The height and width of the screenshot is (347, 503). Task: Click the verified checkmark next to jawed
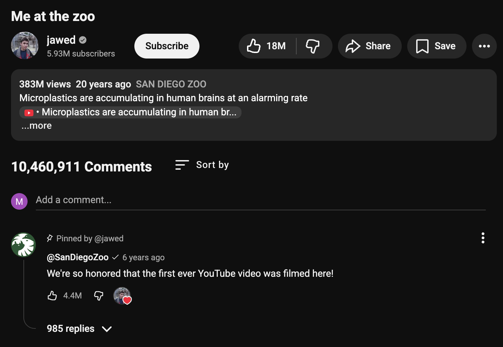point(82,40)
